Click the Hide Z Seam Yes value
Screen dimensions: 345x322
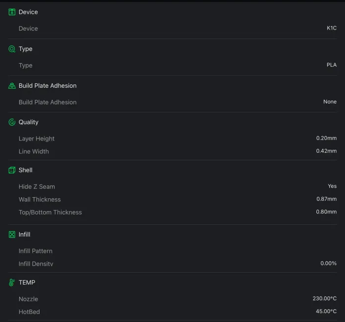332,186
